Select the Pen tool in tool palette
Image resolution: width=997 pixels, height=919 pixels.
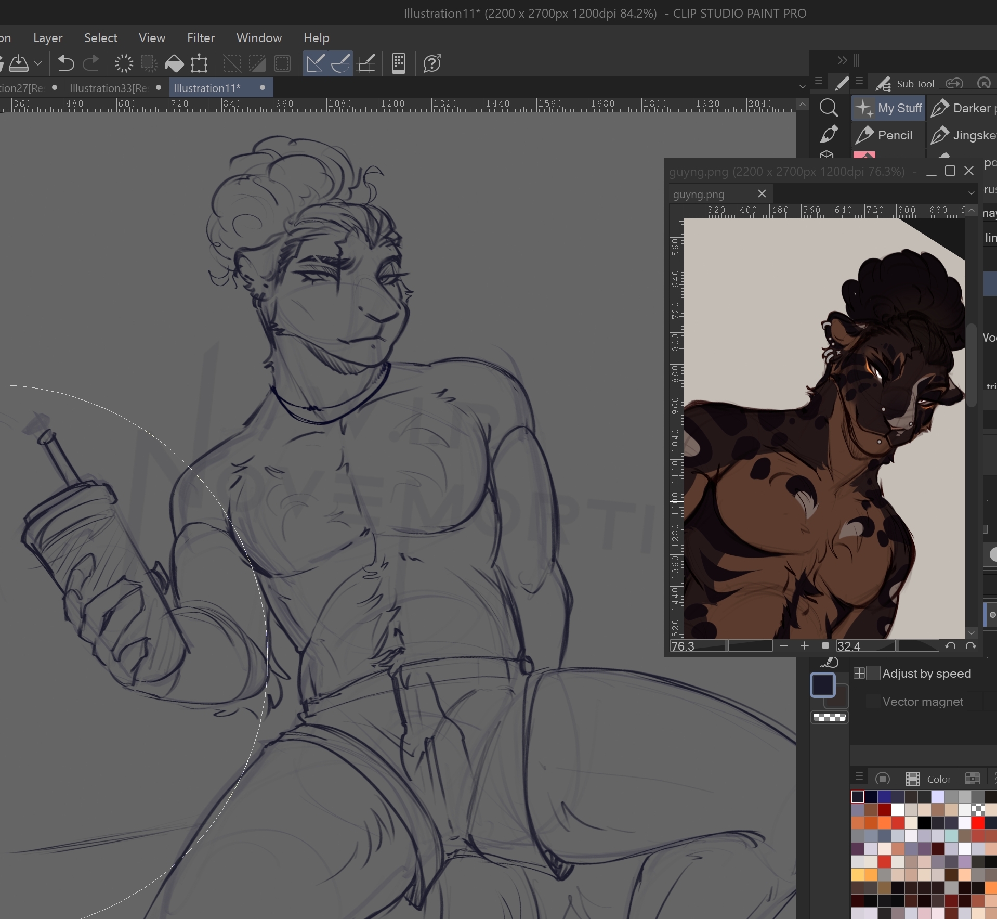(829, 134)
